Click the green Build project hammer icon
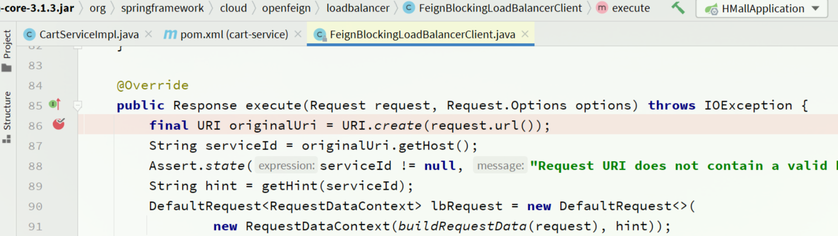Image resolution: width=838 pixels, height=236 pixels. [678, 7]
